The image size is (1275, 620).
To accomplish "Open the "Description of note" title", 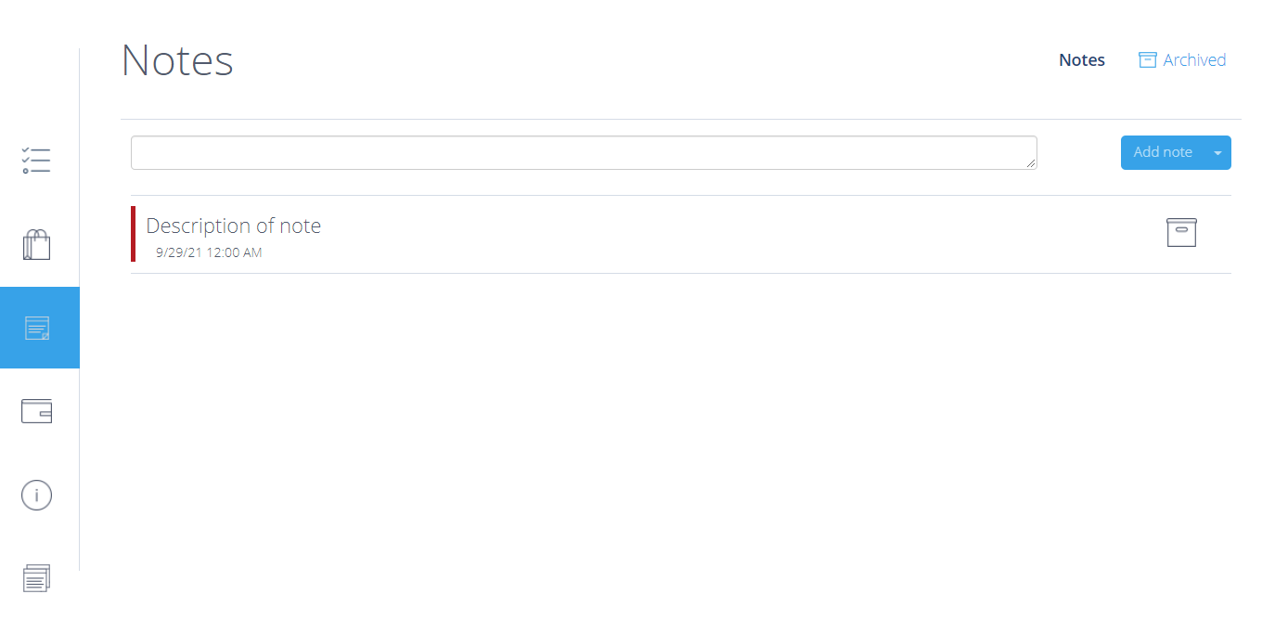I will [234, 226].
